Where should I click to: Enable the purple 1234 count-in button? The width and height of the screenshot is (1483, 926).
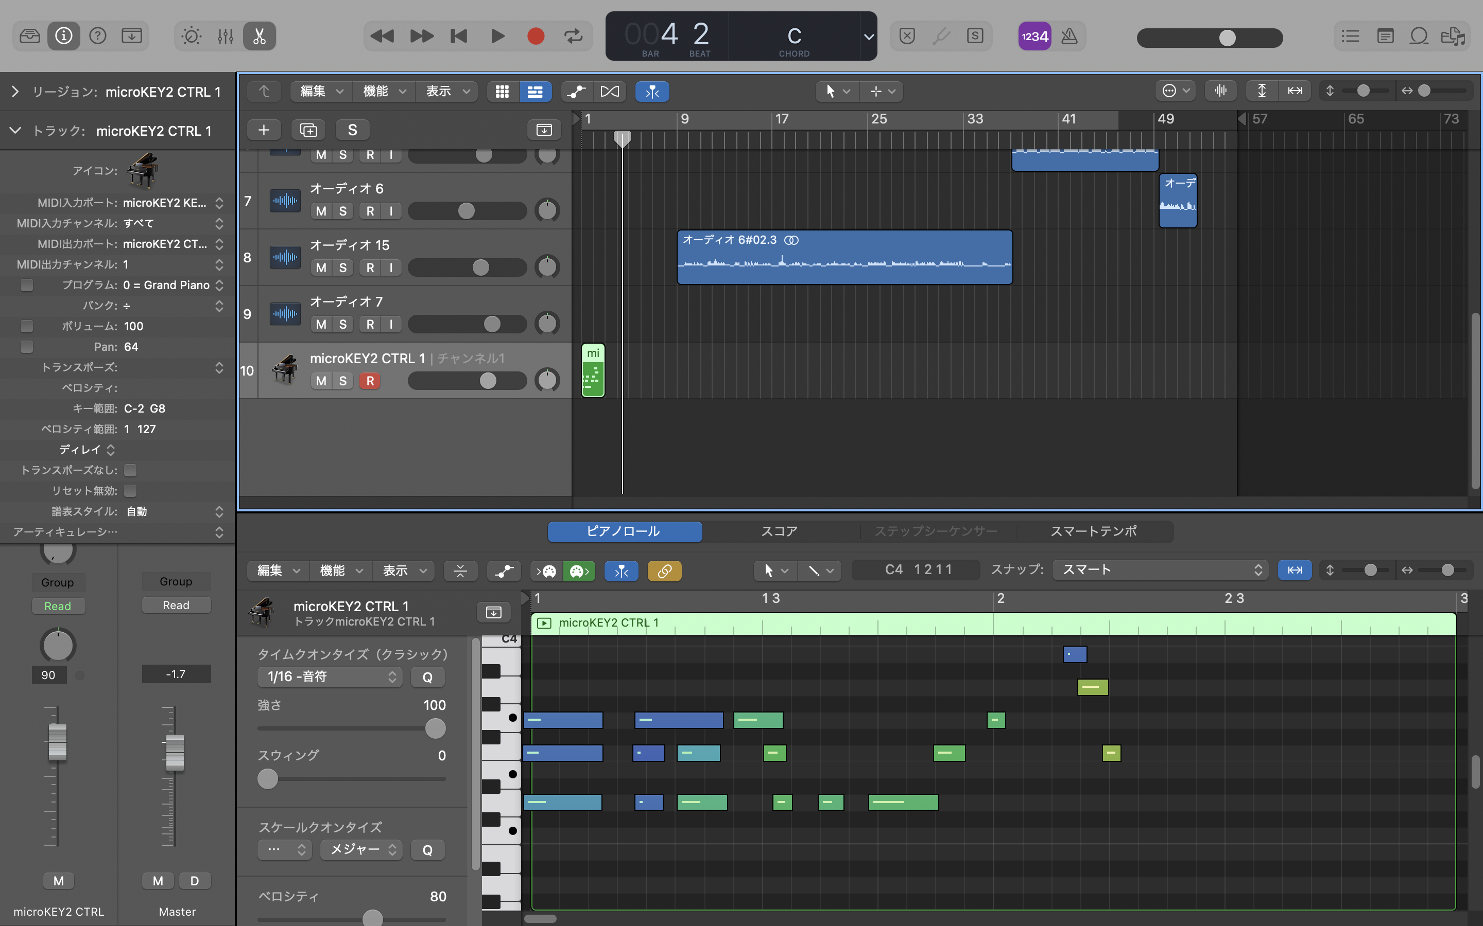pos(1034,36)
